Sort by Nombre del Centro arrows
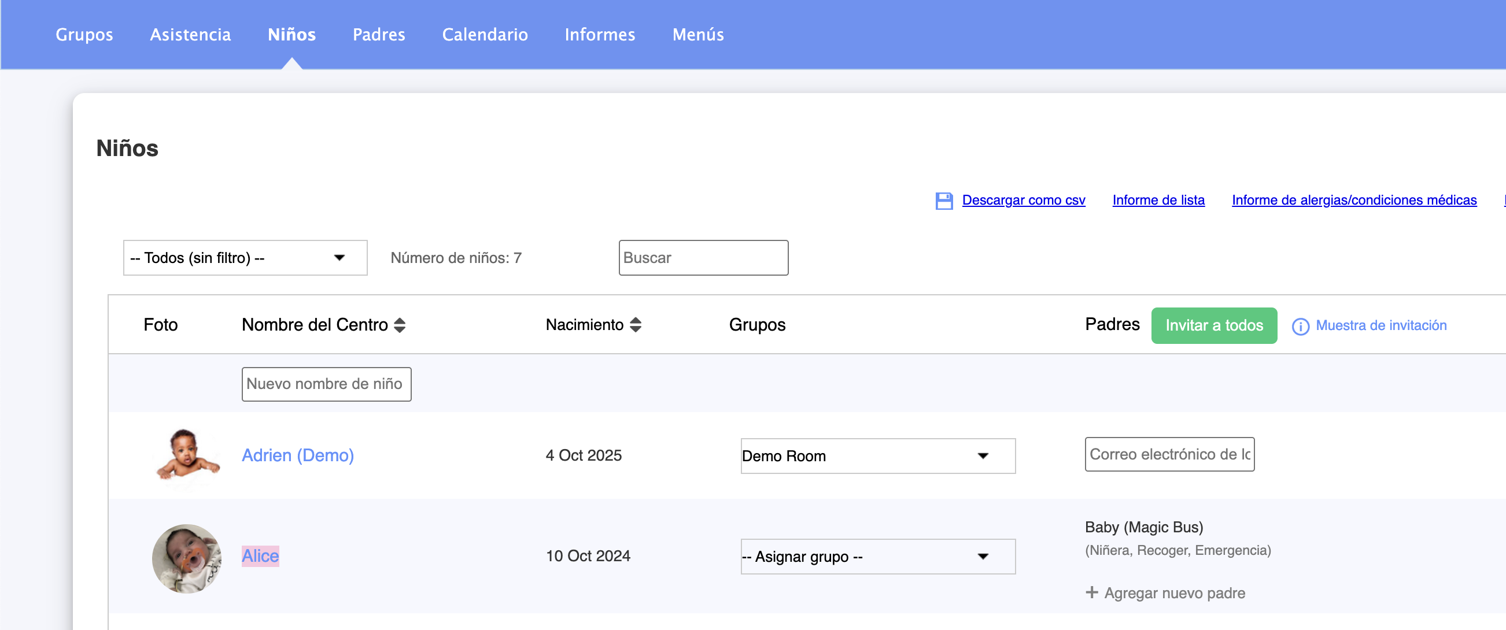This screenshot has height=630, width=1506. [400, 325]
